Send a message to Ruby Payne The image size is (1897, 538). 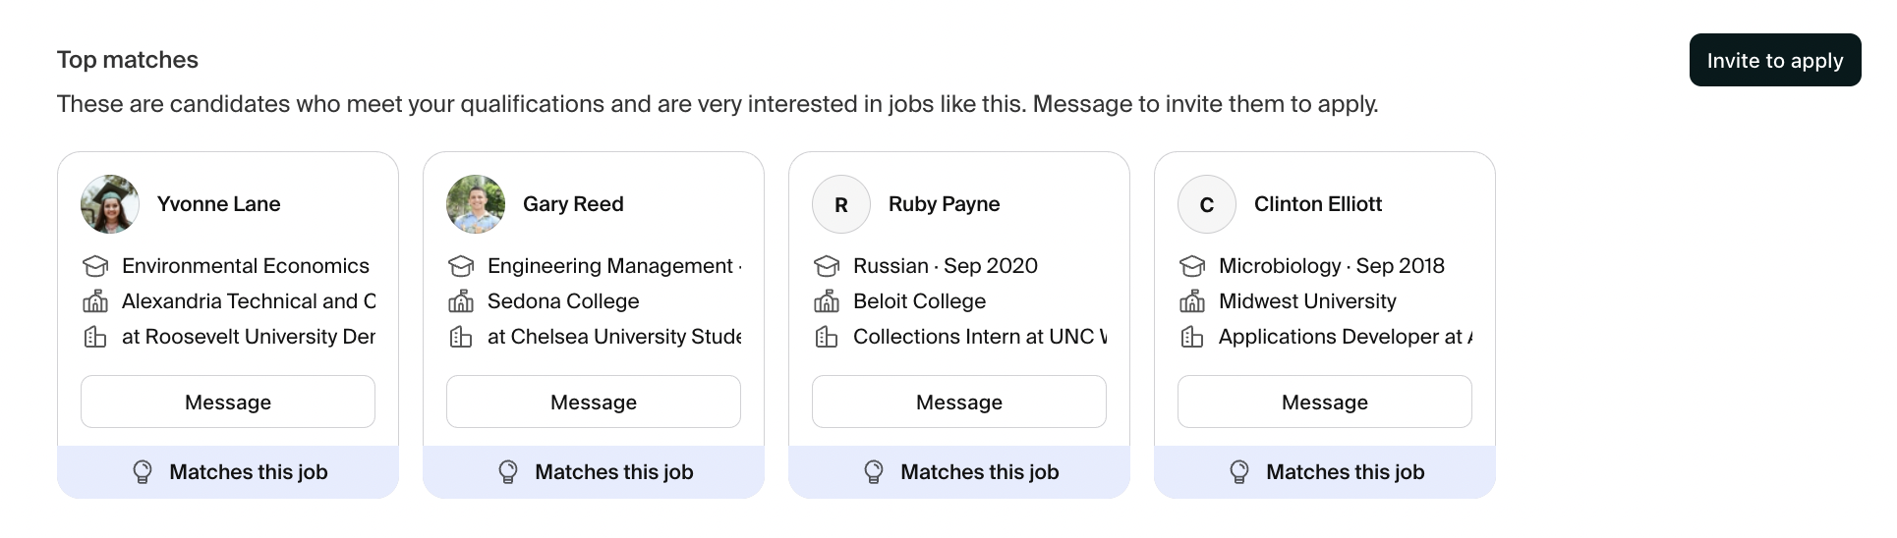[959, 402]
